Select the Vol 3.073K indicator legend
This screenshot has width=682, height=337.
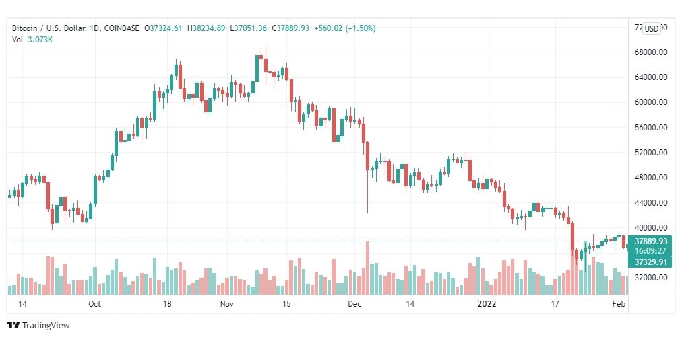click(32, 39)
